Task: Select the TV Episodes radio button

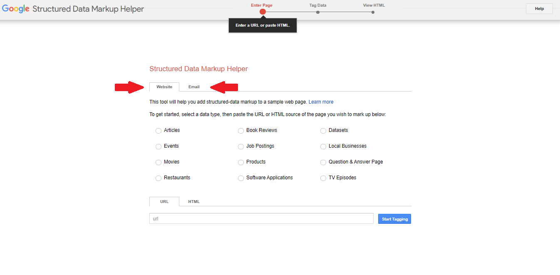Action: (323, 178)
